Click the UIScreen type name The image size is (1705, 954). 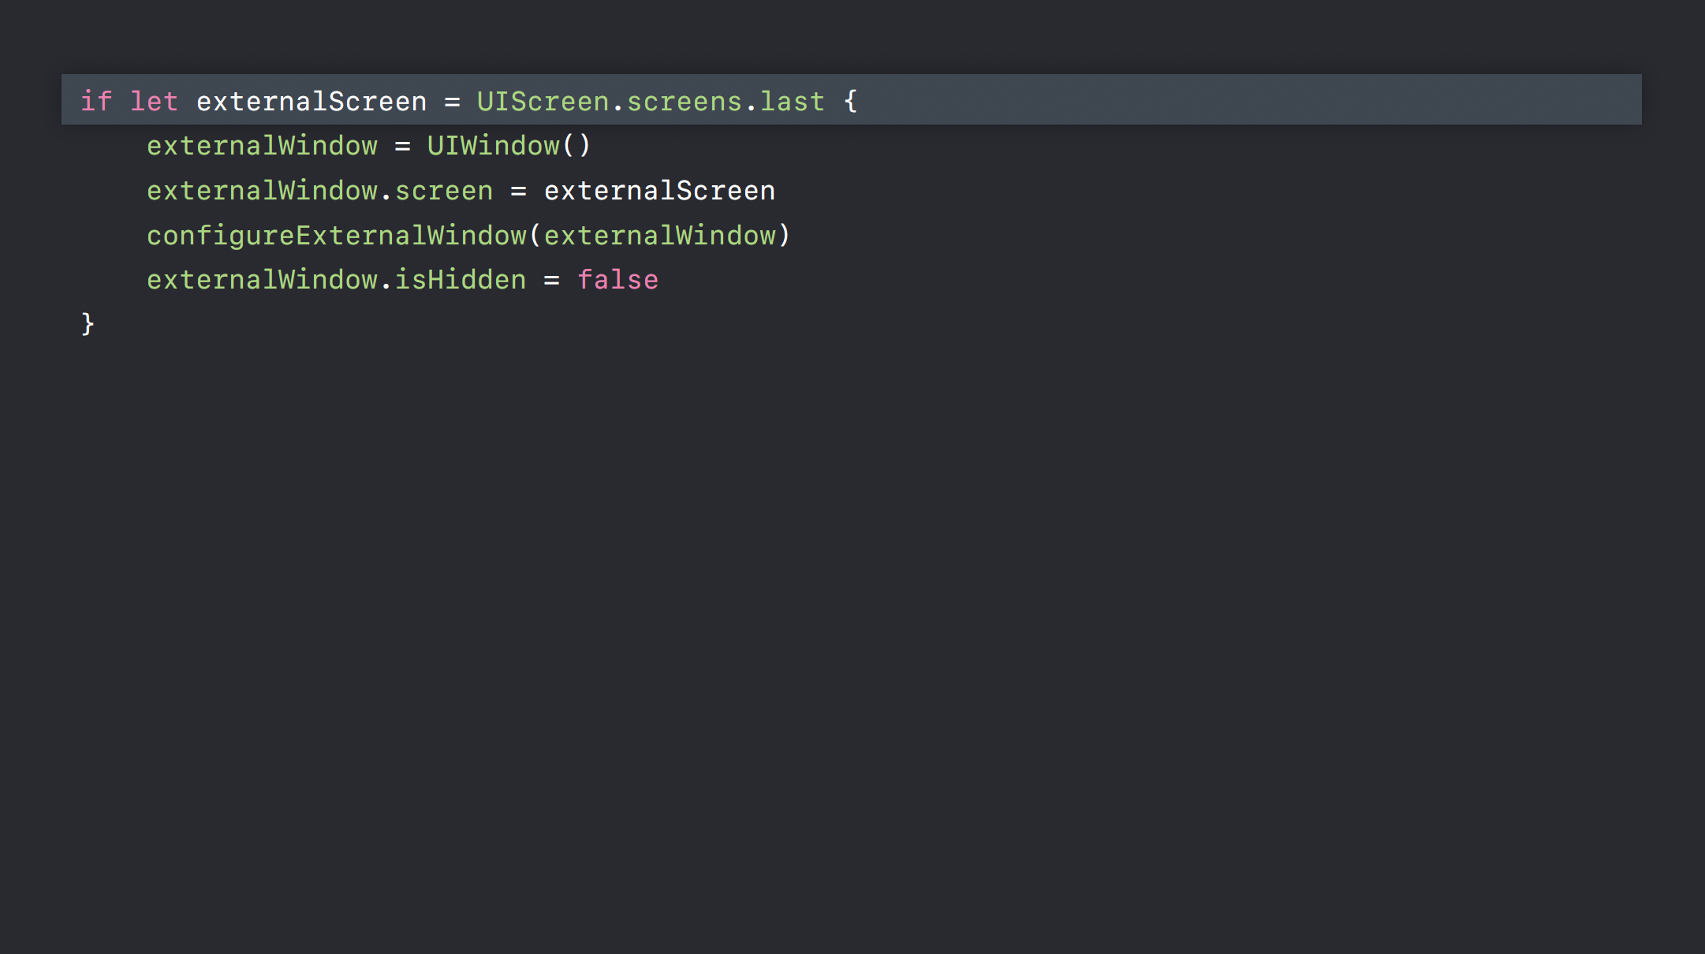click(x=543, y=102)
